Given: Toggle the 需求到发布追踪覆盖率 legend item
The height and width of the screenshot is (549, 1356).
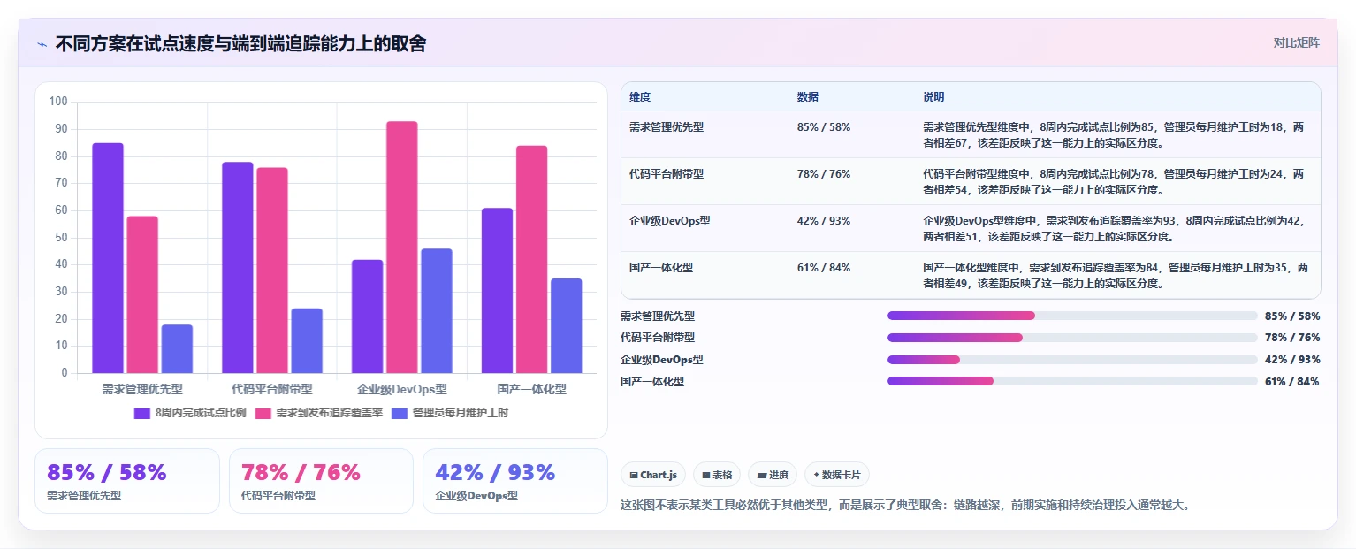Looking at the screenshot, I should (x=319, y=413).
